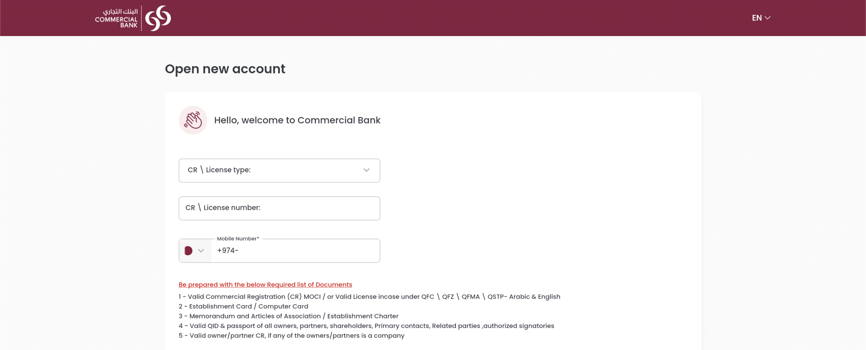866x350 pixels.
Task: Click the Open new account heading
Action: [225, 69]
